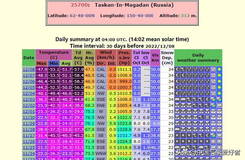This screenshot has height=160, width=245.
Task: Open the 12/03 date link
Action: pos(29,100)
